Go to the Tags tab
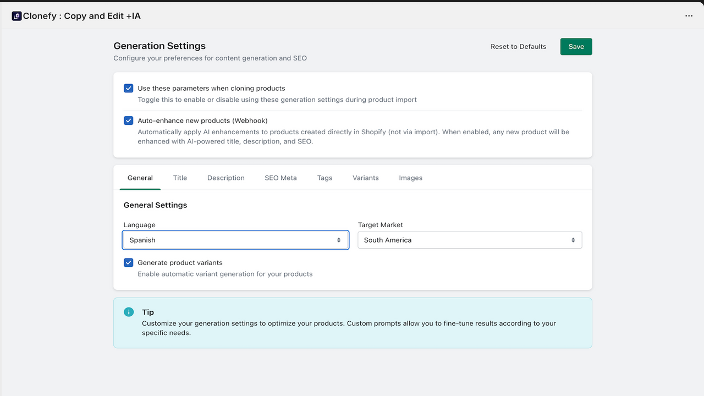The height and width of the screenshot is (396, 704). pos(324,178)
